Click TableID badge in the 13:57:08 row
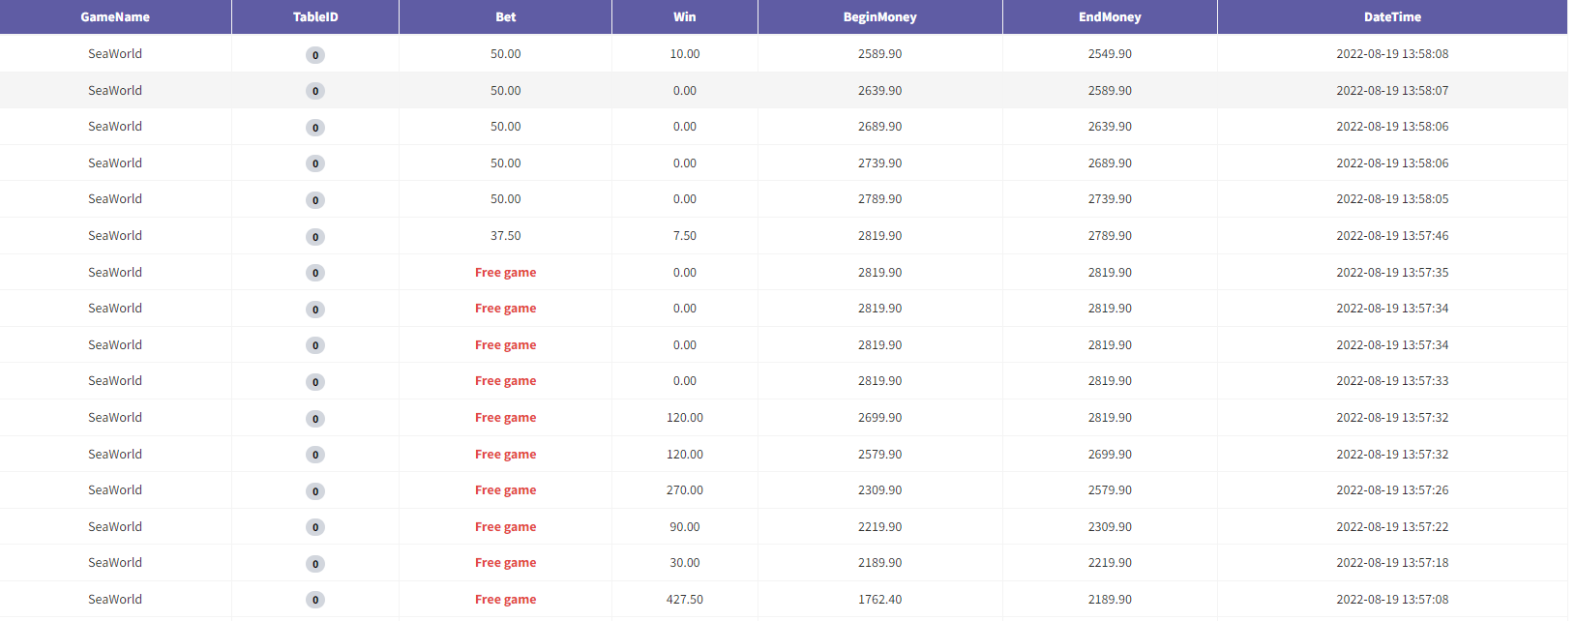Viewport: 1576px width, 621px height. [315, 600]
